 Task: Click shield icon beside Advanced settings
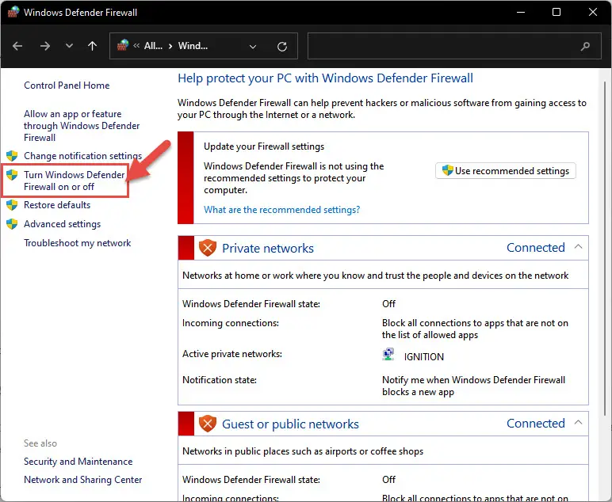tap(12, 224)
